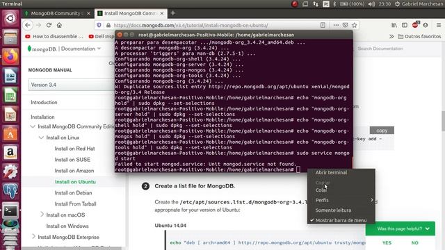Image resolution: width=445 pixels, height=250 pixels.
Task: Open session gear menu in top panel
Action: click(397, 4)
